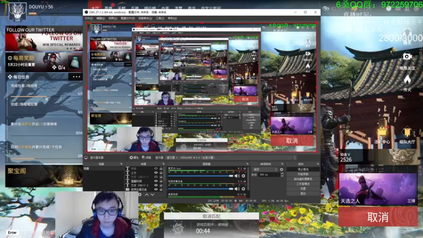
Task: Pop out the 混音器 dock panel icon
Action: [x=247, y=164]
